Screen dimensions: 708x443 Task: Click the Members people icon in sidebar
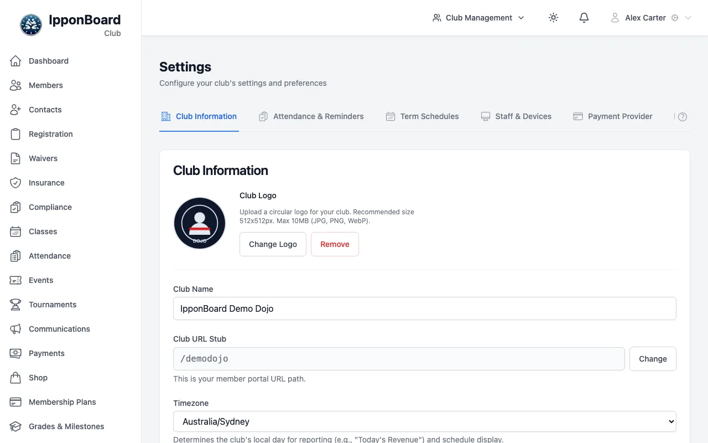coord(15,85)
